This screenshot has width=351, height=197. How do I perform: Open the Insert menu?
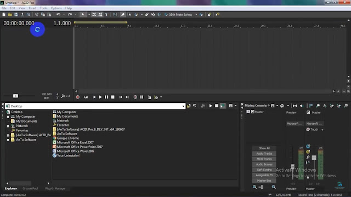tap(32, 8)
